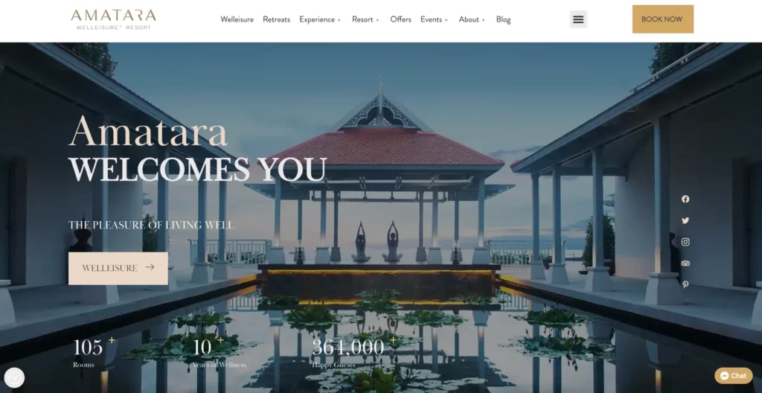Visit the Instagram profile icon

685,242
